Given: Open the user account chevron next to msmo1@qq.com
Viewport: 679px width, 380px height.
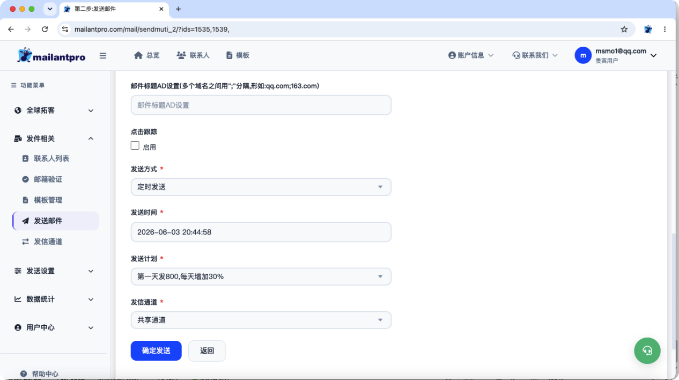Looking at the screenshot, I should 653,55.
